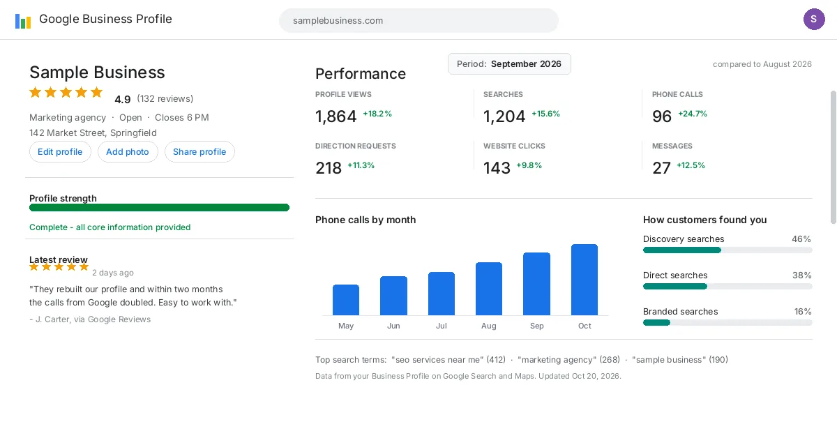Viewport: 837px width, 438px height.
Task: Click the (132 reviews) text
Action: point(165,99)
